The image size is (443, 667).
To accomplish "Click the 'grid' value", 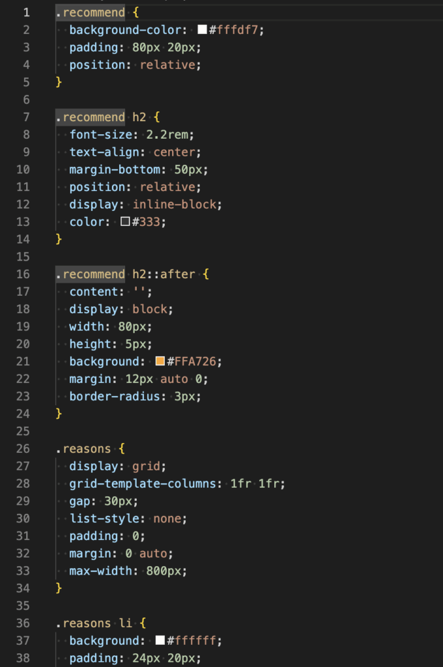I will tap(147, 466).
